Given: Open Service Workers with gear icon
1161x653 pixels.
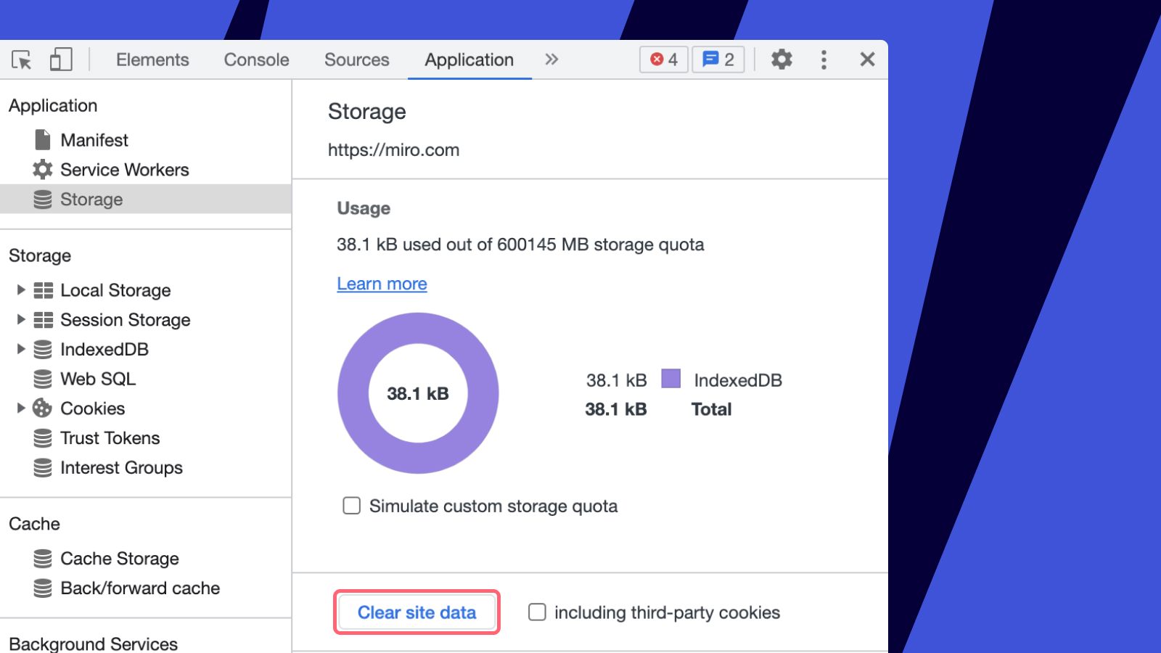Looking at the screenshot, I should point(43,170).
